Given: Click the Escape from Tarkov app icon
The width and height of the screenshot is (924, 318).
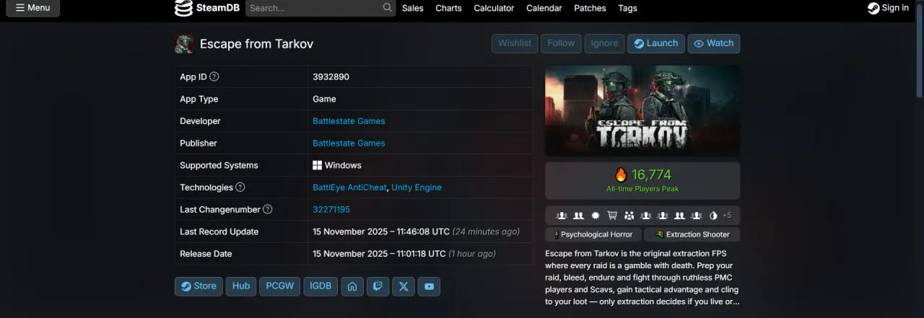Looking at the screenshot, I should click(x=184, y=44).
